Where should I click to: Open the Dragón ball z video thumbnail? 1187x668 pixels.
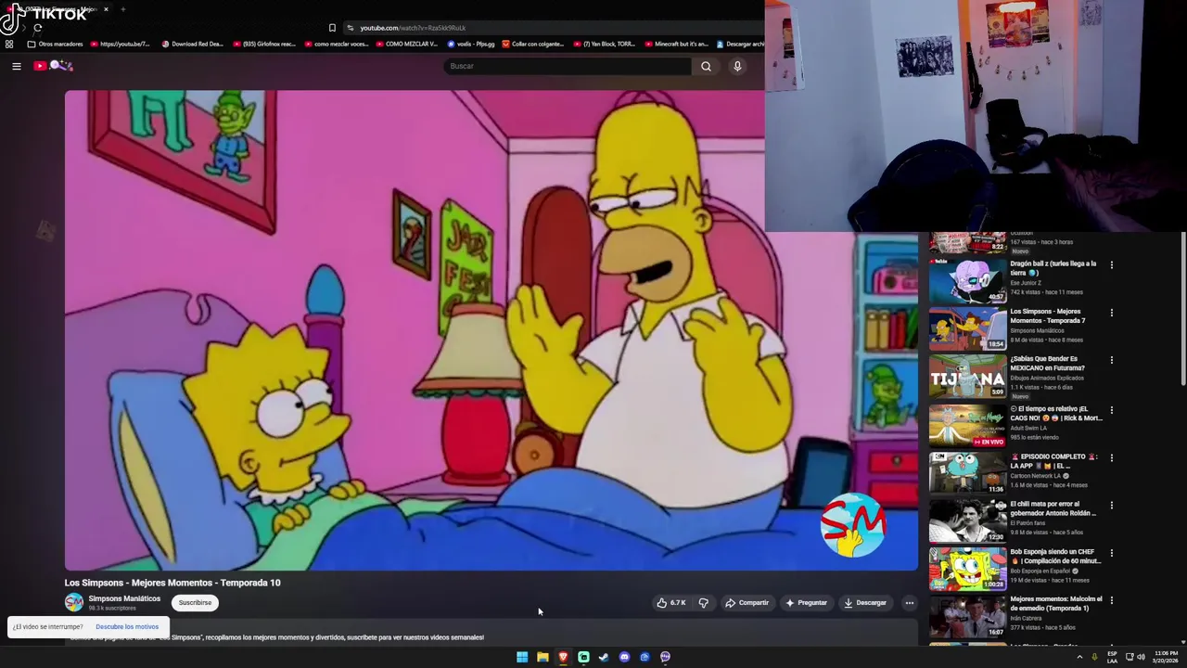[x=967, y=280]
